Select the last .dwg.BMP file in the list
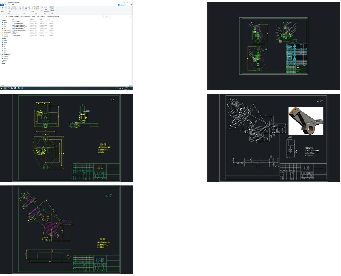This screenshot has width=341, height=276. [x=33, y=35]
